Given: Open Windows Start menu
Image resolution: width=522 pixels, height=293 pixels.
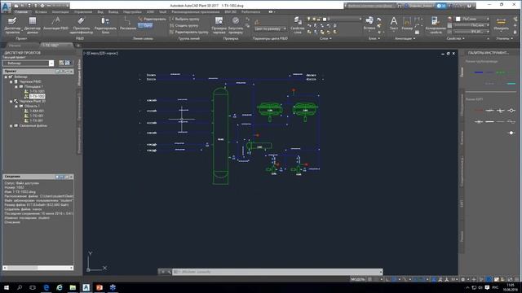Looking at the screenshot, I should [x=6, y=287].
